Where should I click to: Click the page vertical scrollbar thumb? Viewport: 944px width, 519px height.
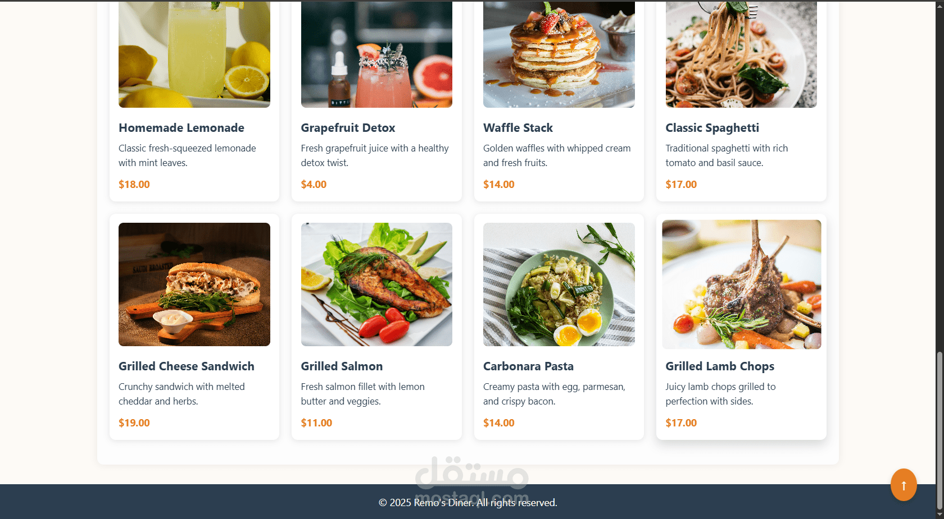click(940, 430)
